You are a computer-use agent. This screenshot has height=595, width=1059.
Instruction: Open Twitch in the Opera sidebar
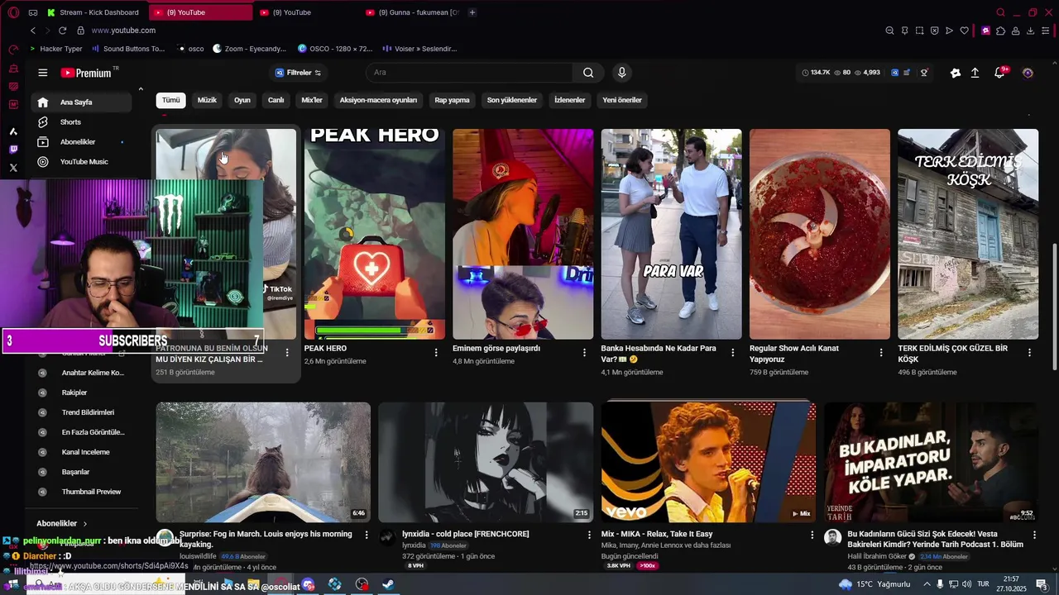(13, 150)
